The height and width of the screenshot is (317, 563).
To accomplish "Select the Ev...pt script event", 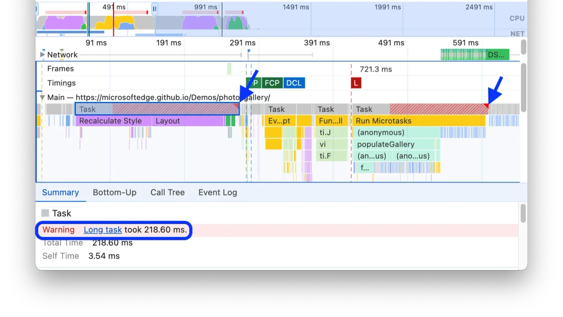I will [280, 121].
